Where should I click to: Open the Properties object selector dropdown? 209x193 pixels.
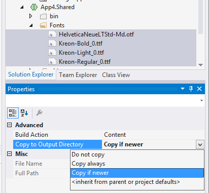(x=201, y=101)
